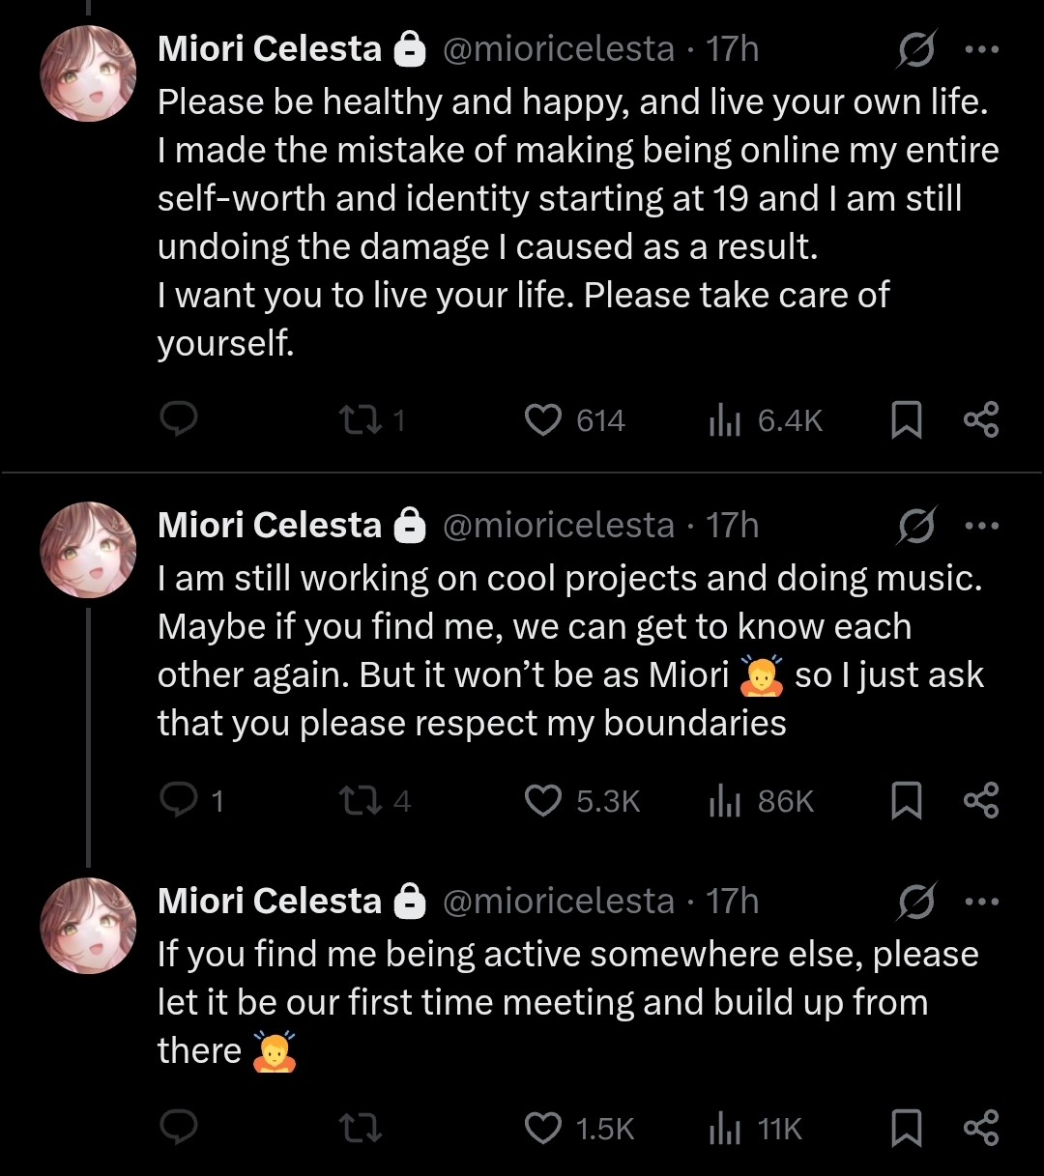Share the 'first time meeting' tweet

pyautogui.click(x=981, y=1129)
